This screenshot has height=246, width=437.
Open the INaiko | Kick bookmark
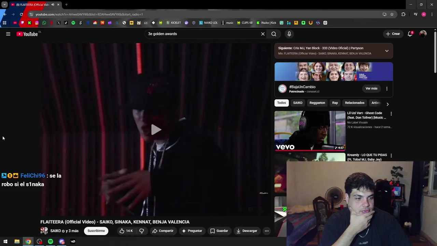coord(266,23)
